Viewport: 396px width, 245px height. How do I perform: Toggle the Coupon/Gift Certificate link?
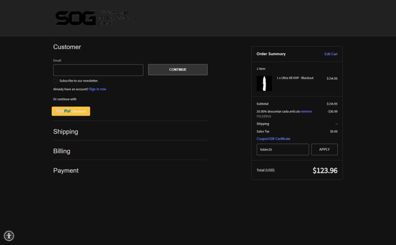point(273,139)
